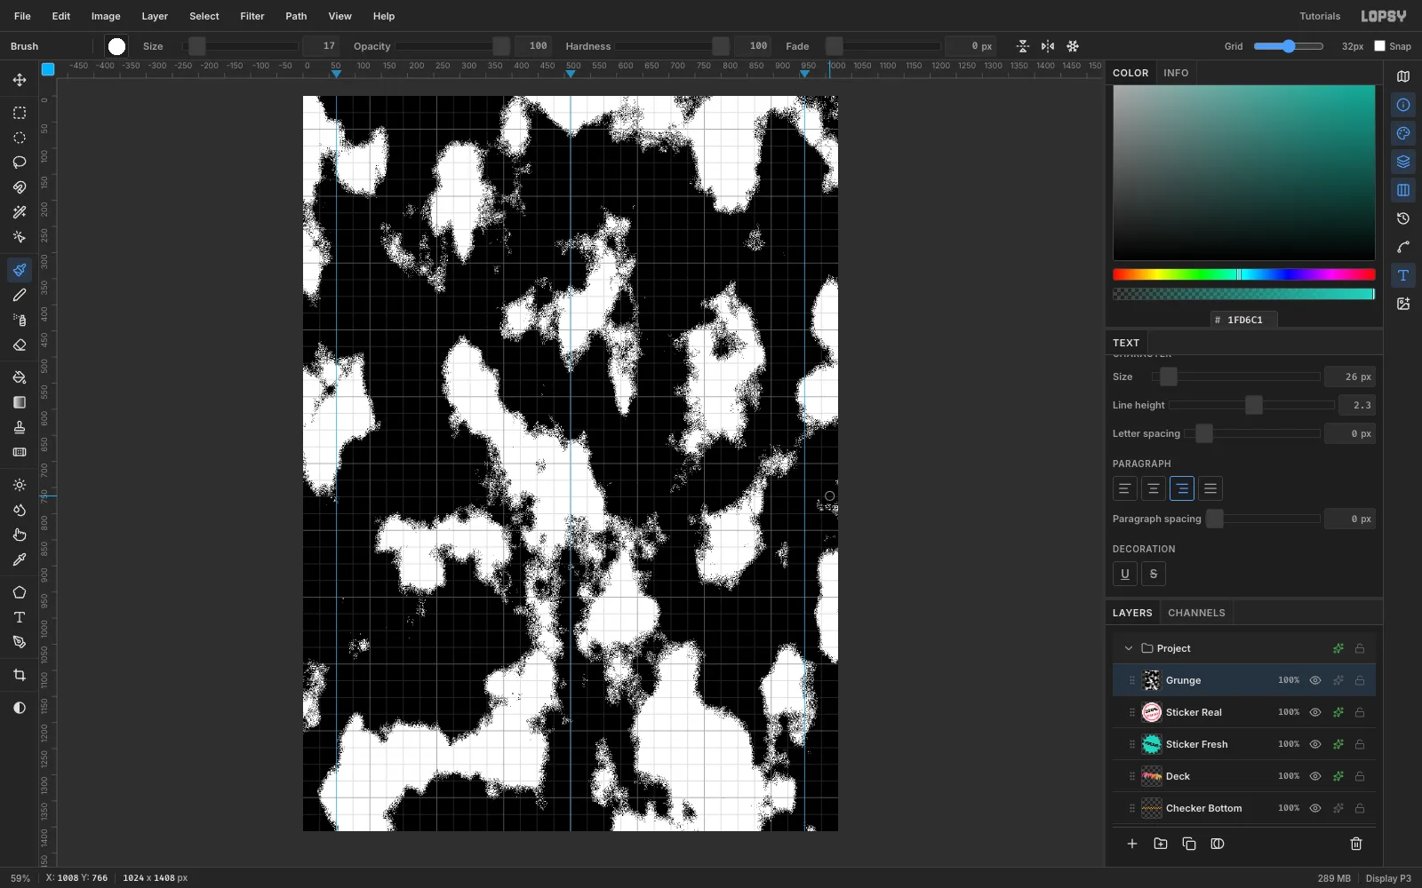Select the Lasso tool
1422x888 pixels.
coord(20,163)
